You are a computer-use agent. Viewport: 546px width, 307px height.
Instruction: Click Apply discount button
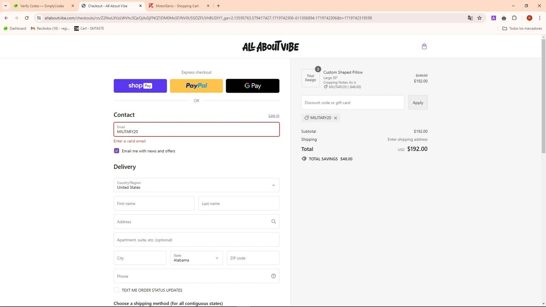click(x=418, y=103)
